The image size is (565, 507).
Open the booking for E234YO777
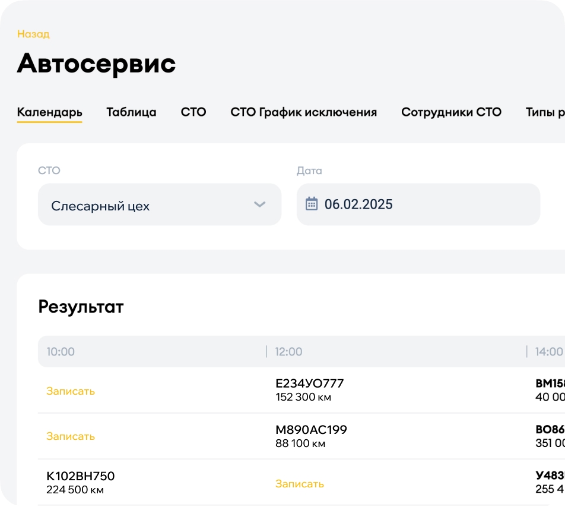point(309,390)
